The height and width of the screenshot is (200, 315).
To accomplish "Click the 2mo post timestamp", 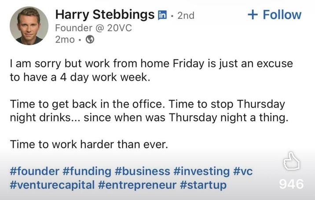I will coord(65,40).
